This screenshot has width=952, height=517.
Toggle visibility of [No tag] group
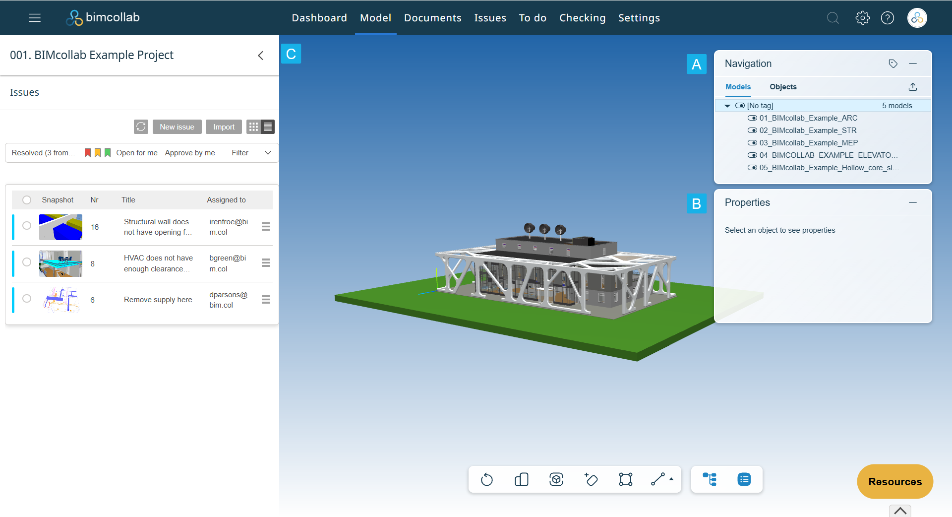point(740,106)
